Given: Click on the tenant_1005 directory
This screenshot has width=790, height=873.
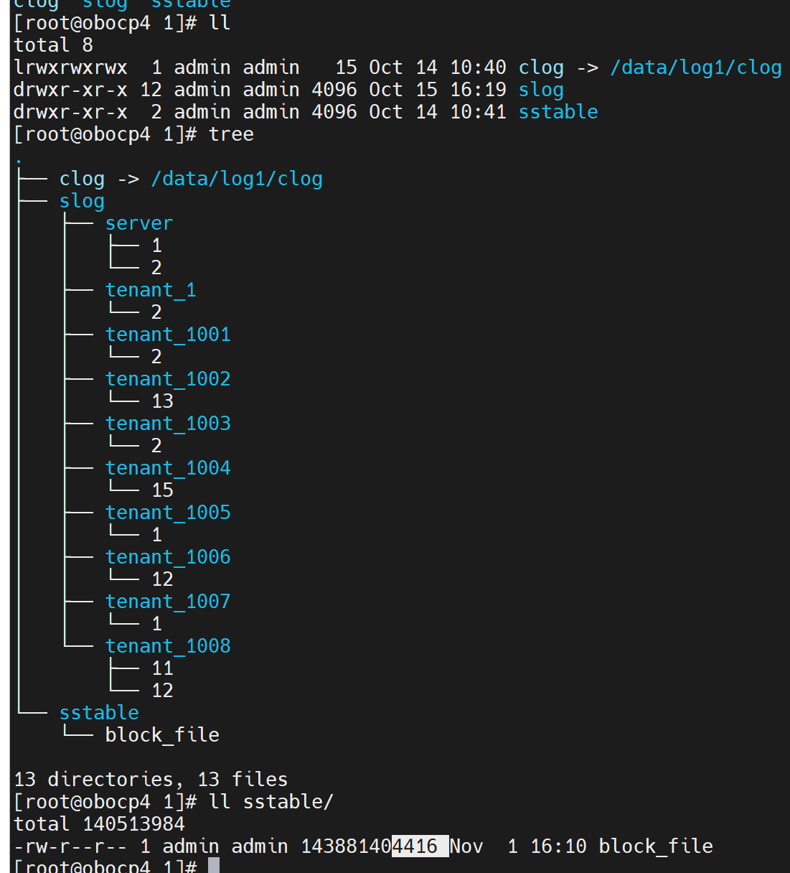Looking at the screenshot, I should coord(168,513).
